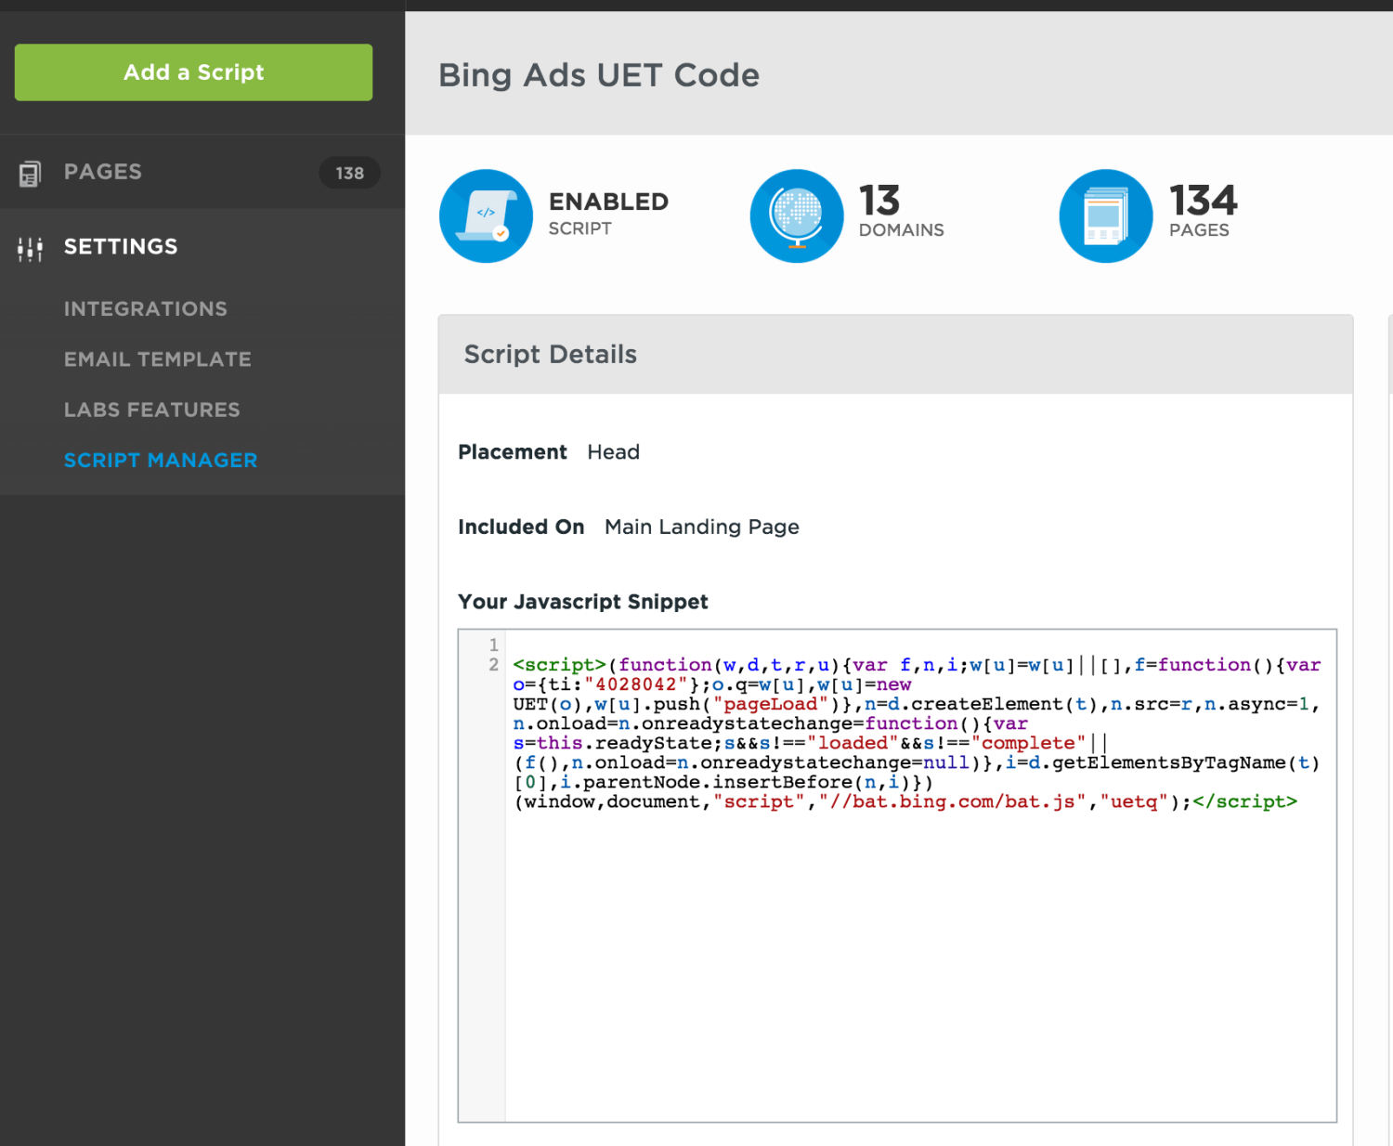Open Email Template settings
The image size is (1393, 1146).
pyautogui.click(x=158, y=359)
